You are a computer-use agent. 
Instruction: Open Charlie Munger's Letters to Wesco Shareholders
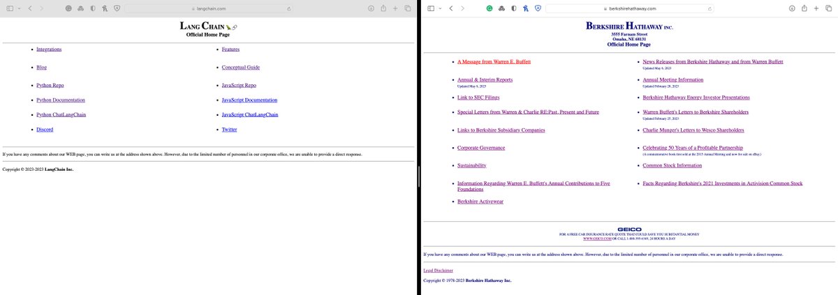[693, 130]
